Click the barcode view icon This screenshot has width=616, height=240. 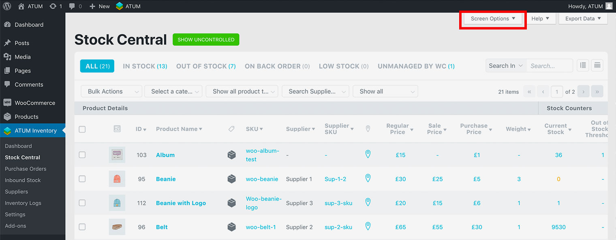pyautogui.click(x=597, y=65)
